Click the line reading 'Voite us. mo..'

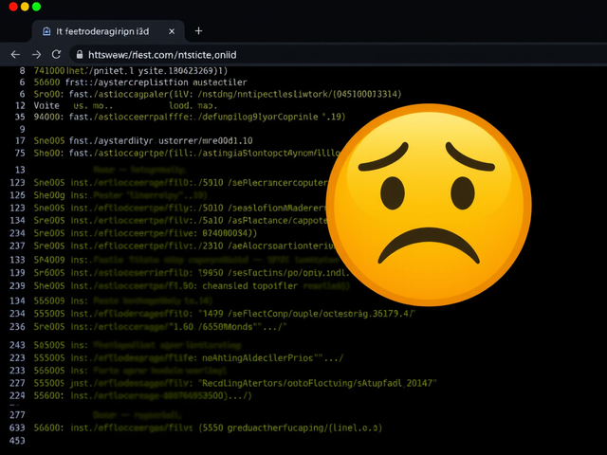(125, 105)
